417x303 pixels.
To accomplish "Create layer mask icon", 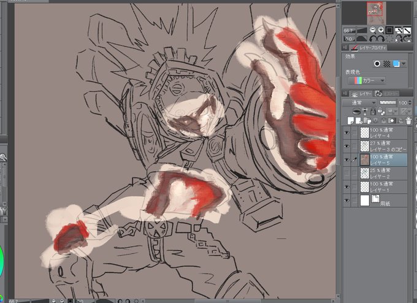I will tap(392, 120).
